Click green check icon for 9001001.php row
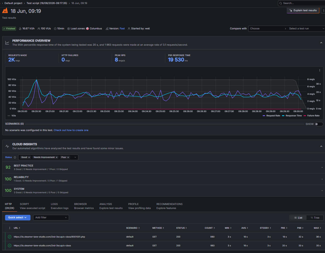 click(x=10, y=237)
